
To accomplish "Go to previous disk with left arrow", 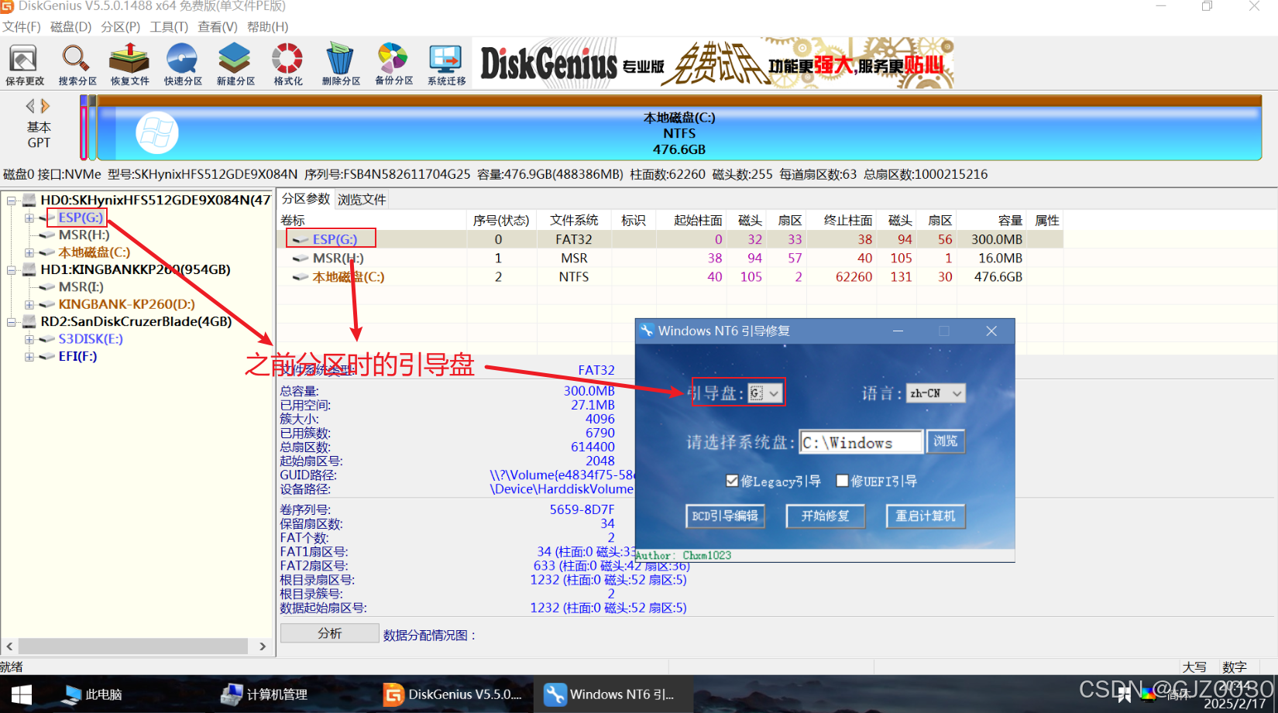I will [x=30, y=106].
